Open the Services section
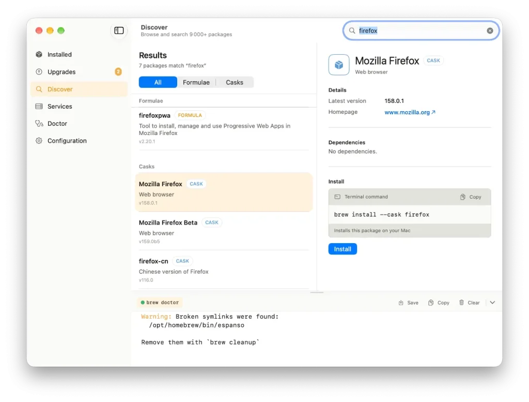 point(79,107)
